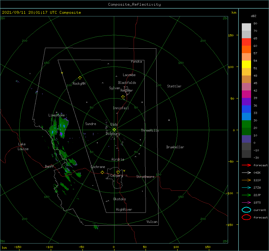Click the HighRiver town label
The height and width of the screenshot is (251, 269).
click(x=124, y=210)
